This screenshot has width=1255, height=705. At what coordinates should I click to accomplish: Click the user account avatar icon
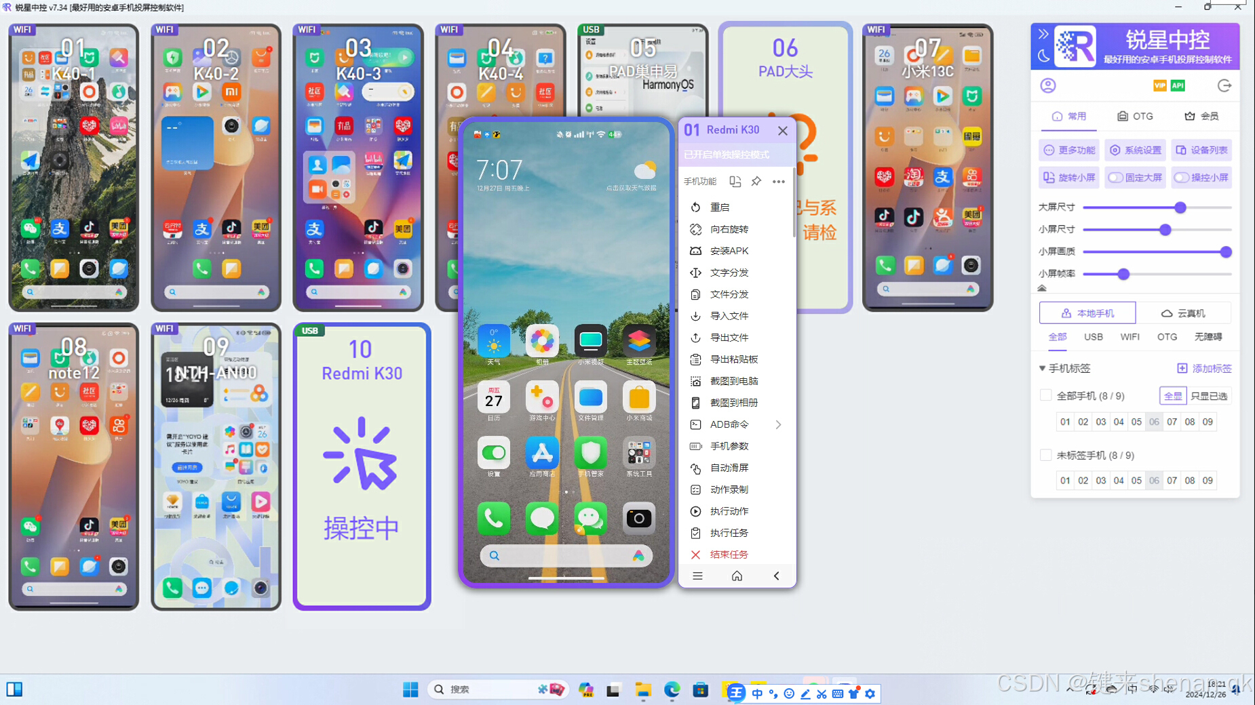(1048, 85)
